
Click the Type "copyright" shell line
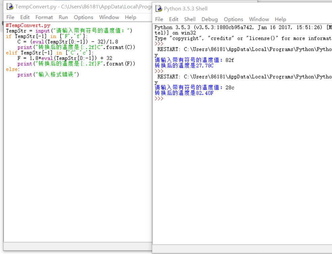(243, 38)
